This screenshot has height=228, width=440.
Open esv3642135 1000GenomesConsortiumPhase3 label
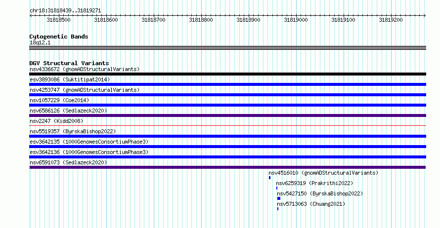click(x=89, y=142)
